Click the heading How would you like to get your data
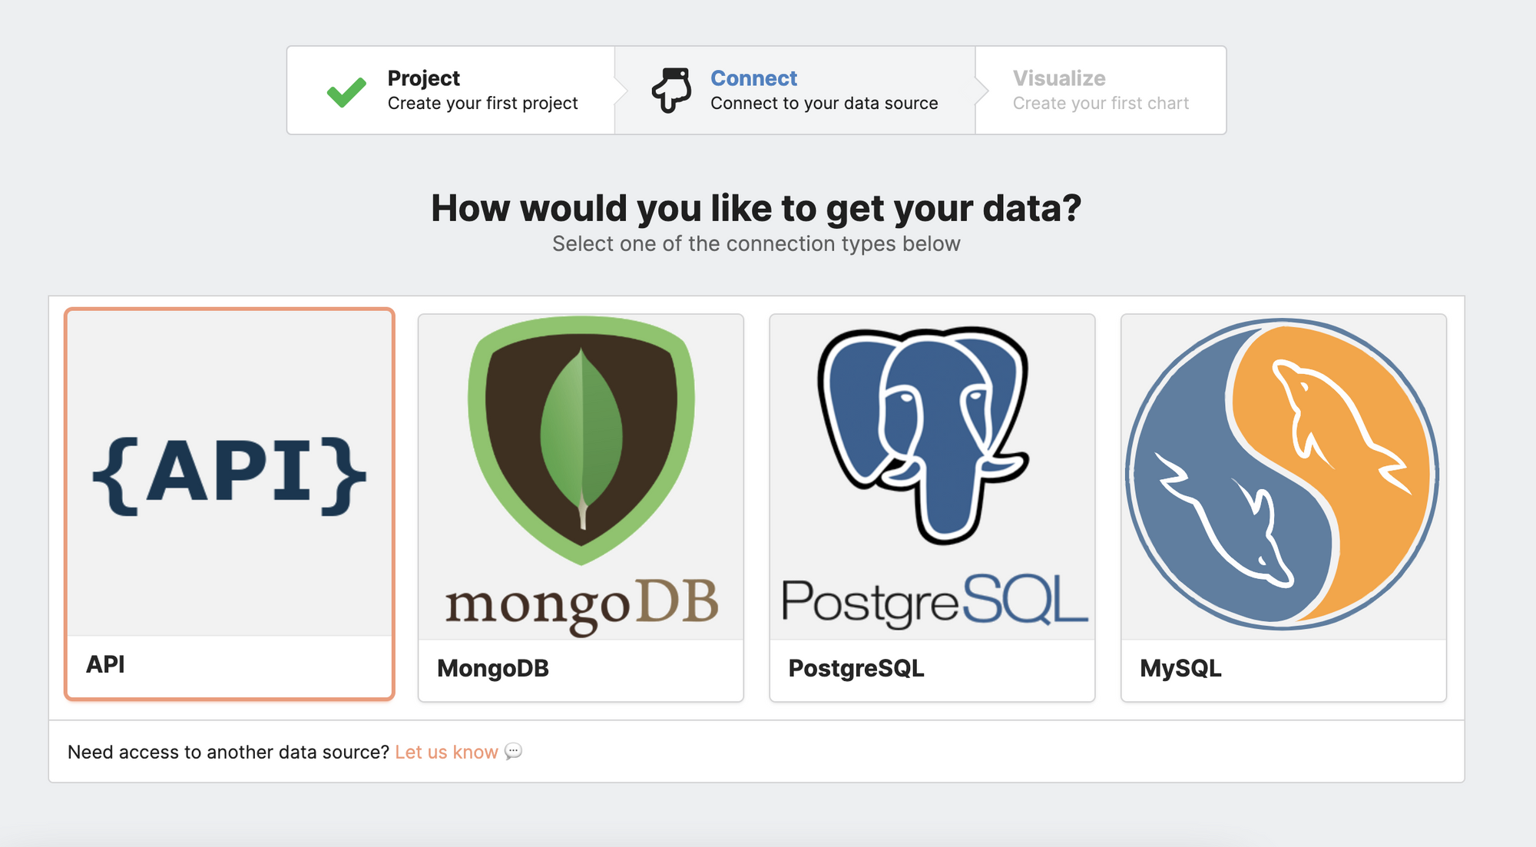Image resolution: width=1536 pixels, height=847 pixels. tap(757, 207)
